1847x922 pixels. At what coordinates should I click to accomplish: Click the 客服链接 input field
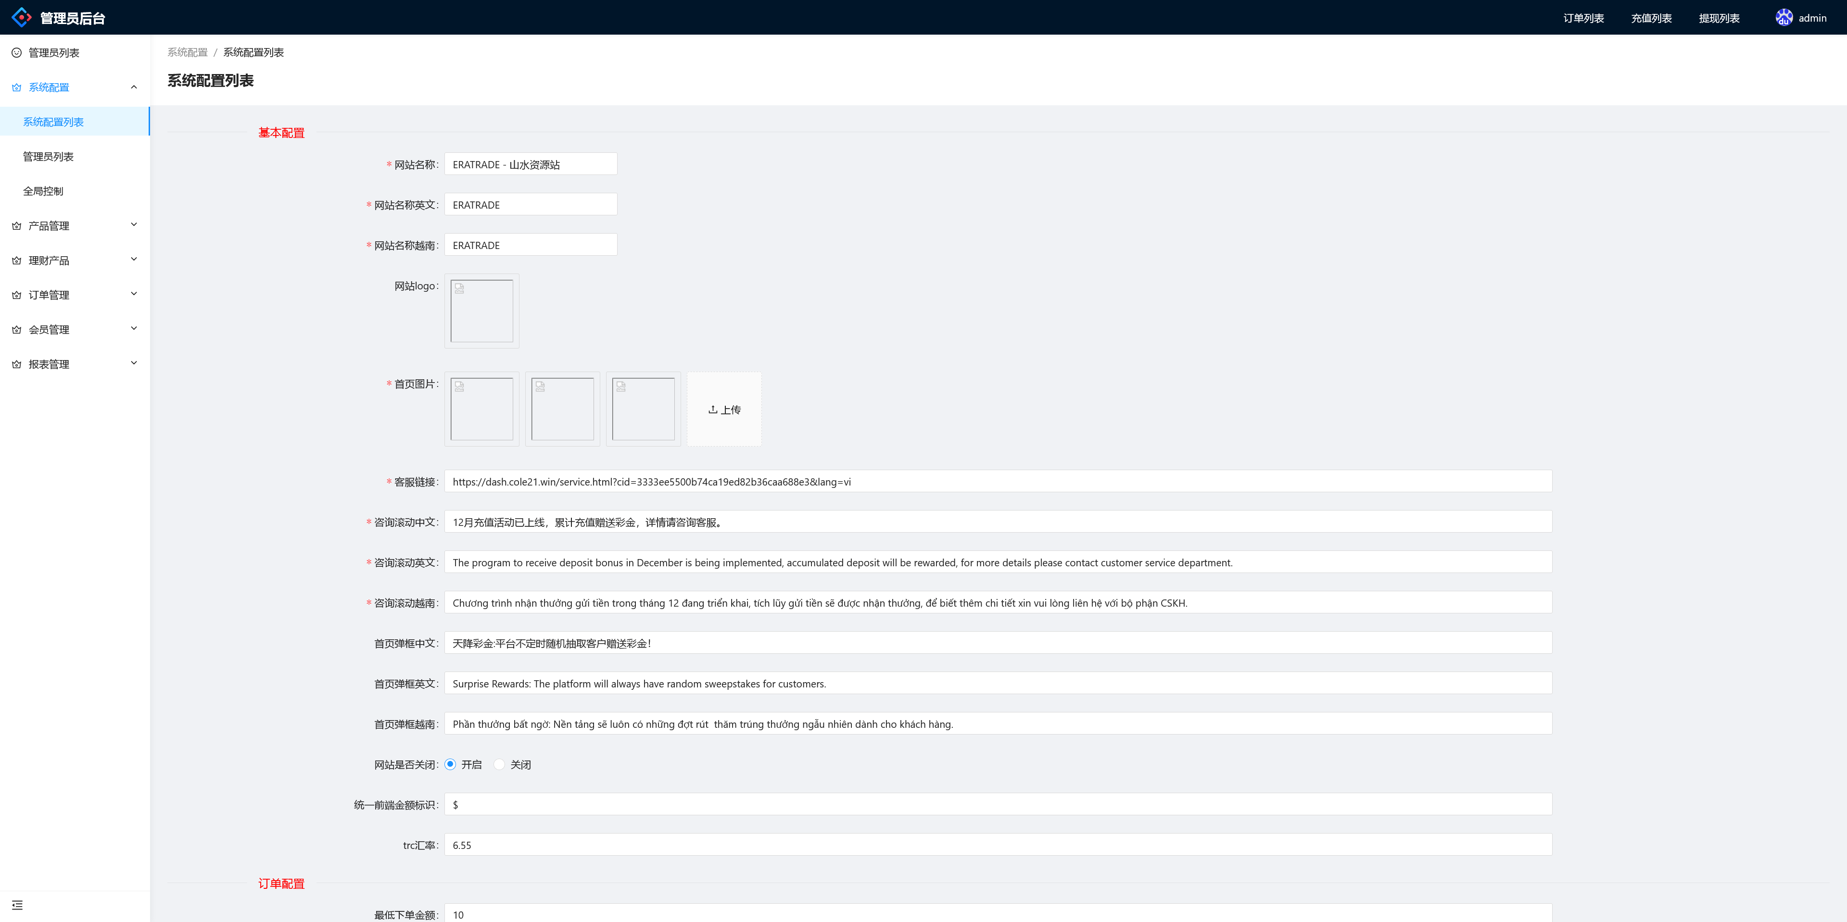[998, 481]
